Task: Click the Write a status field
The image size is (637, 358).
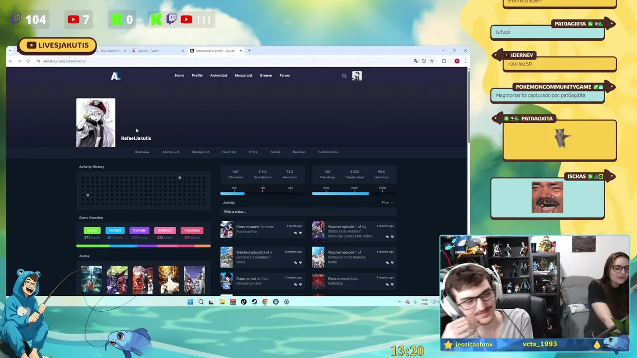Action: point(308,212)
